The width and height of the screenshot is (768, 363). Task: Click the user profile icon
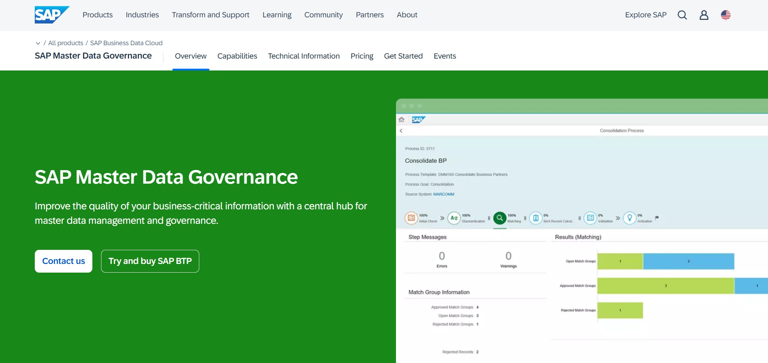703,15
